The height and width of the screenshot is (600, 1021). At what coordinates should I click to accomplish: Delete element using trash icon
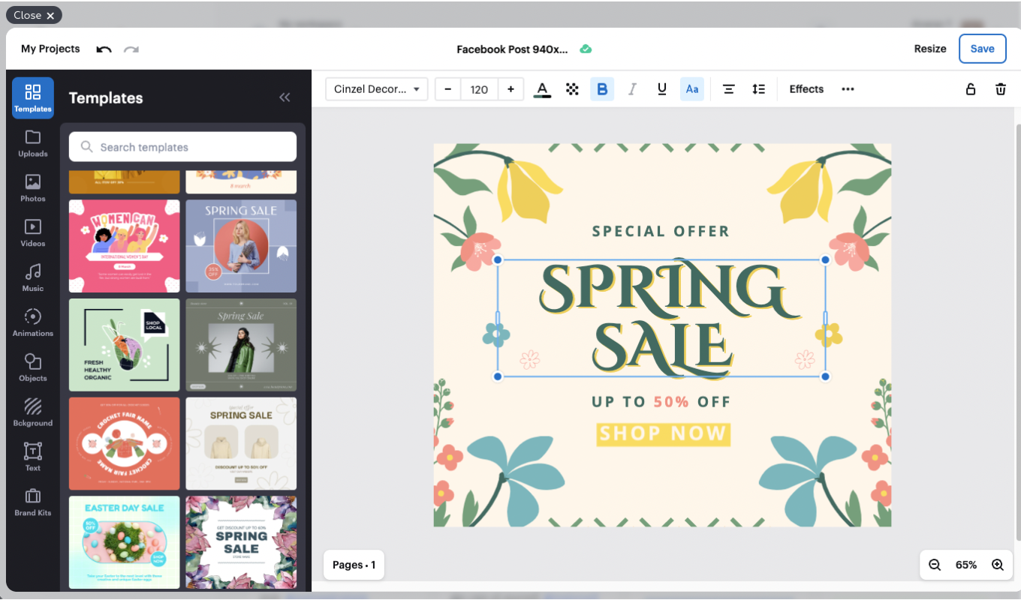coord(1000,89)
